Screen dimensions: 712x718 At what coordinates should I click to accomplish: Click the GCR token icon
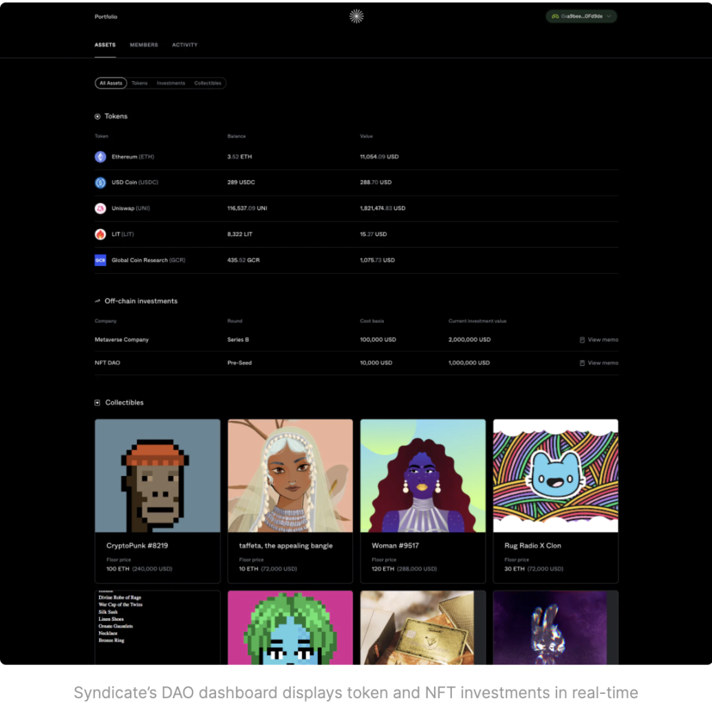click(x=100, y=260)
